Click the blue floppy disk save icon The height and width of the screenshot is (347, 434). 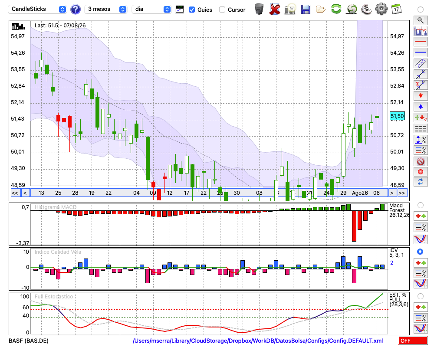coord(306,10)
